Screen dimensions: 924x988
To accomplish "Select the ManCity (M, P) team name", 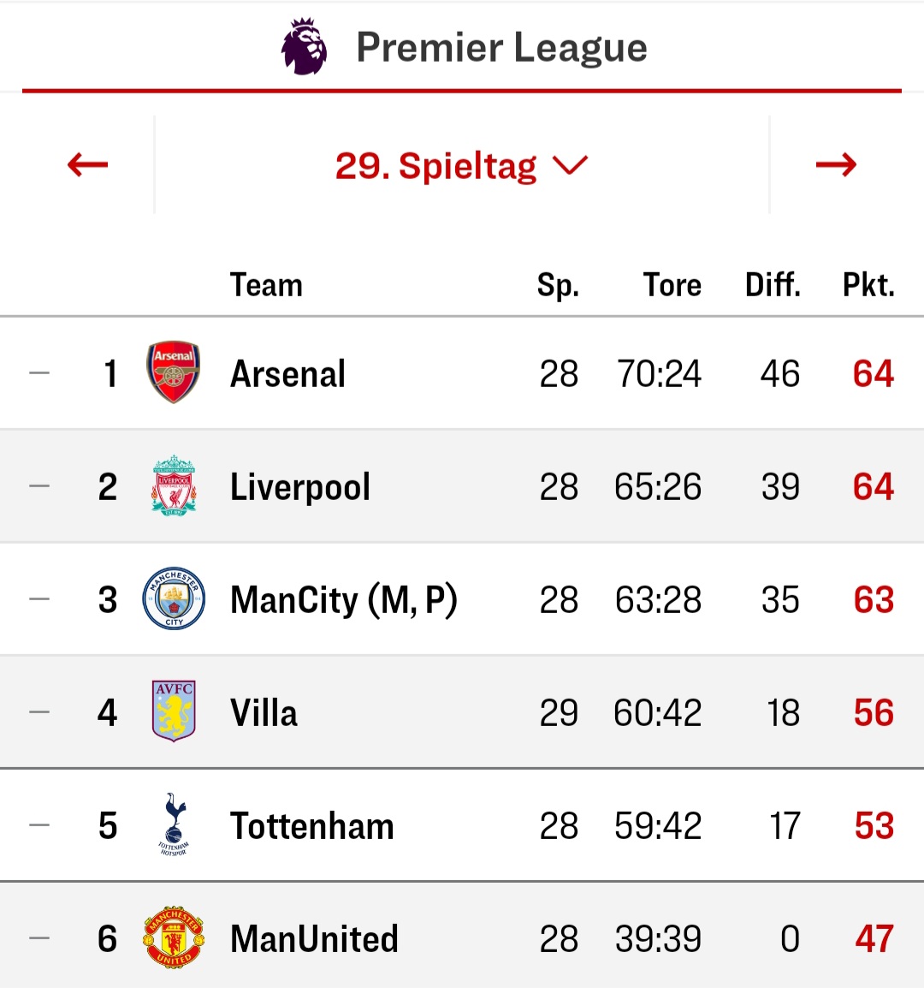I will [x=344, y=600].
